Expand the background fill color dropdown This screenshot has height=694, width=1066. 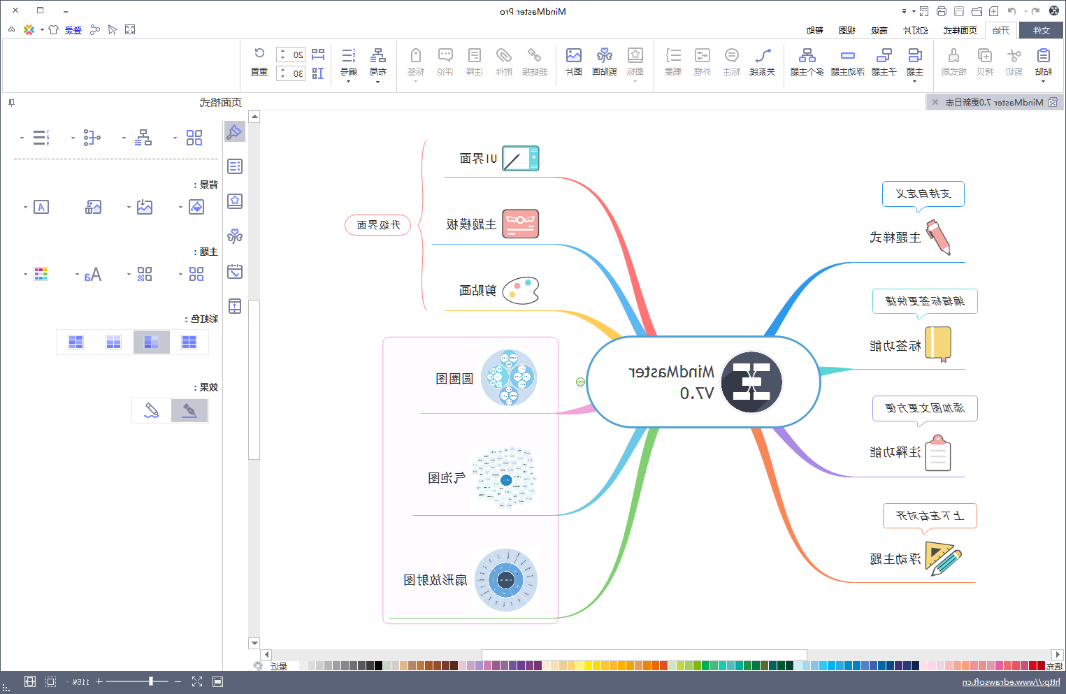[x=180, y=208]
